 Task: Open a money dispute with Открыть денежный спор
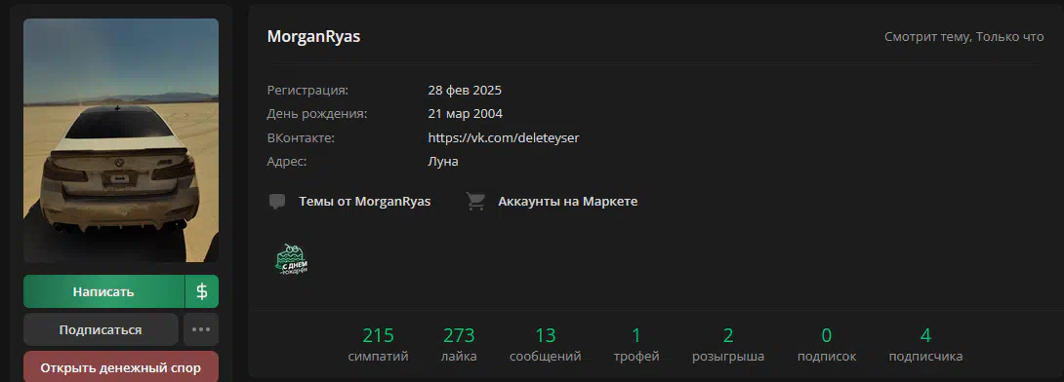coord(121,367)
